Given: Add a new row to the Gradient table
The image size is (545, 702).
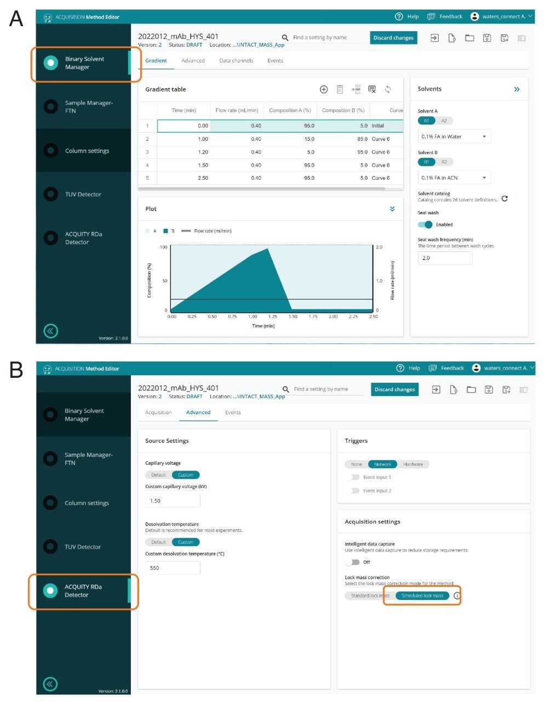Looking at the screenshot, I should (324, 89).
